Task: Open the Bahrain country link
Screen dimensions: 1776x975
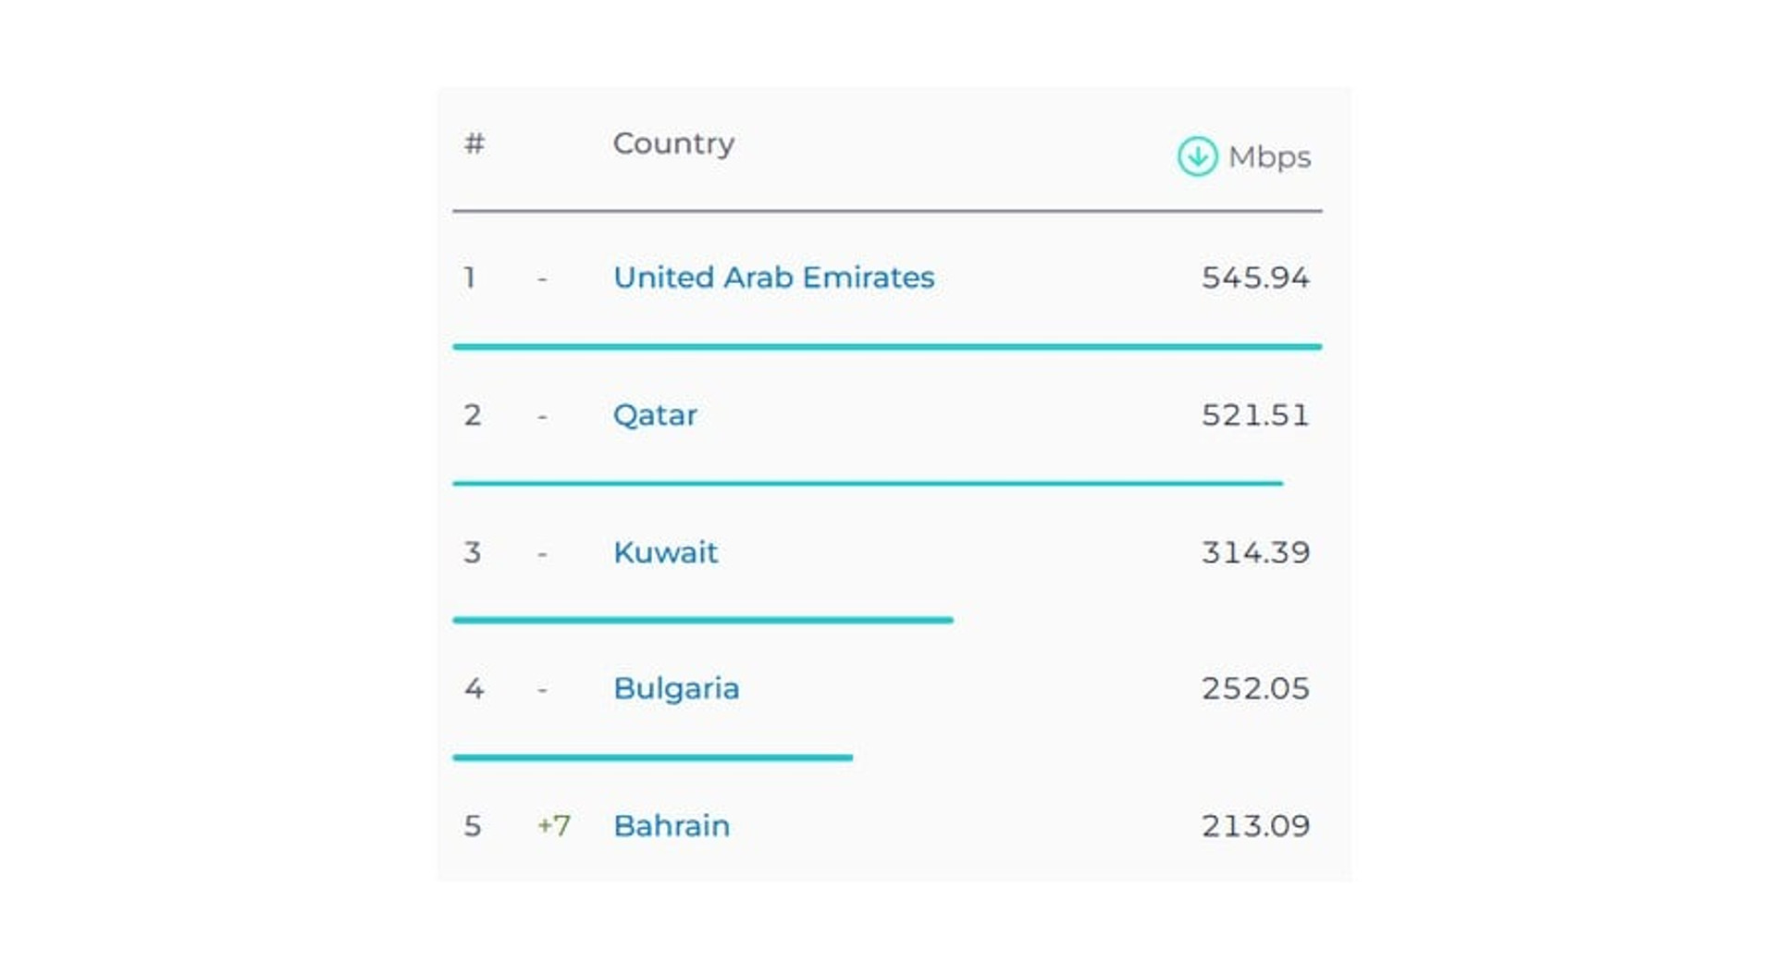Action: (x=672, y=826)
